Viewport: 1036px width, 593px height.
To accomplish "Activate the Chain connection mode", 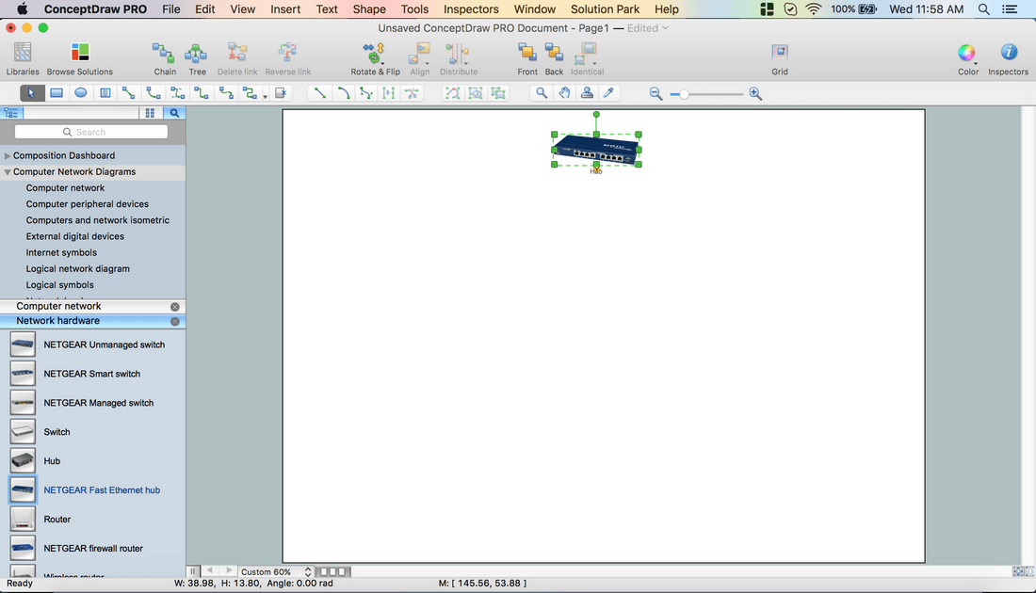I will (165, 58).
